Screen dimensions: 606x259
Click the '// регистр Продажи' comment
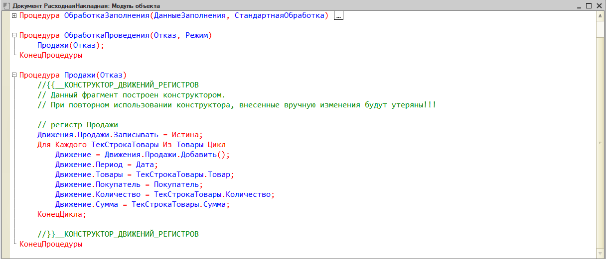tap(78, 125)
